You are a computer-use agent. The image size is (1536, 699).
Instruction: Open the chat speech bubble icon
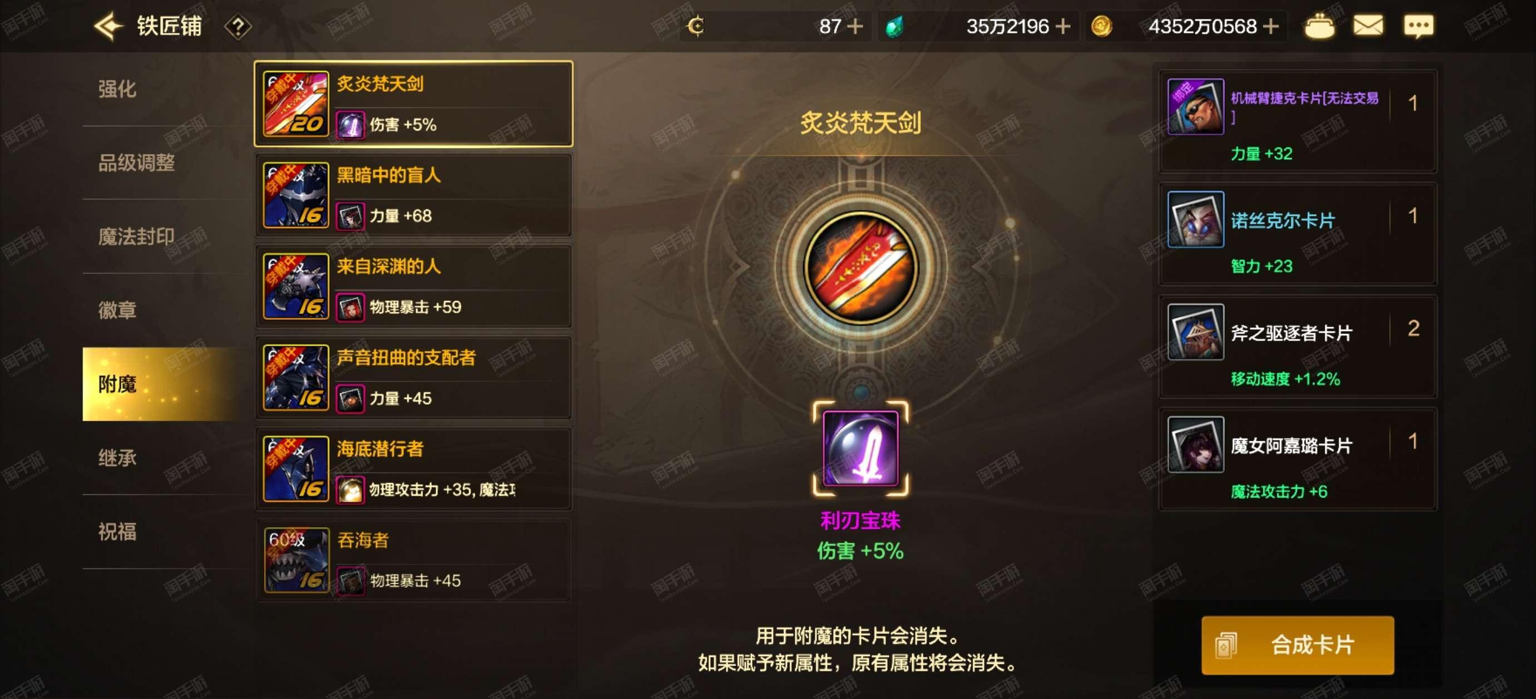[x=1418, y=26]
